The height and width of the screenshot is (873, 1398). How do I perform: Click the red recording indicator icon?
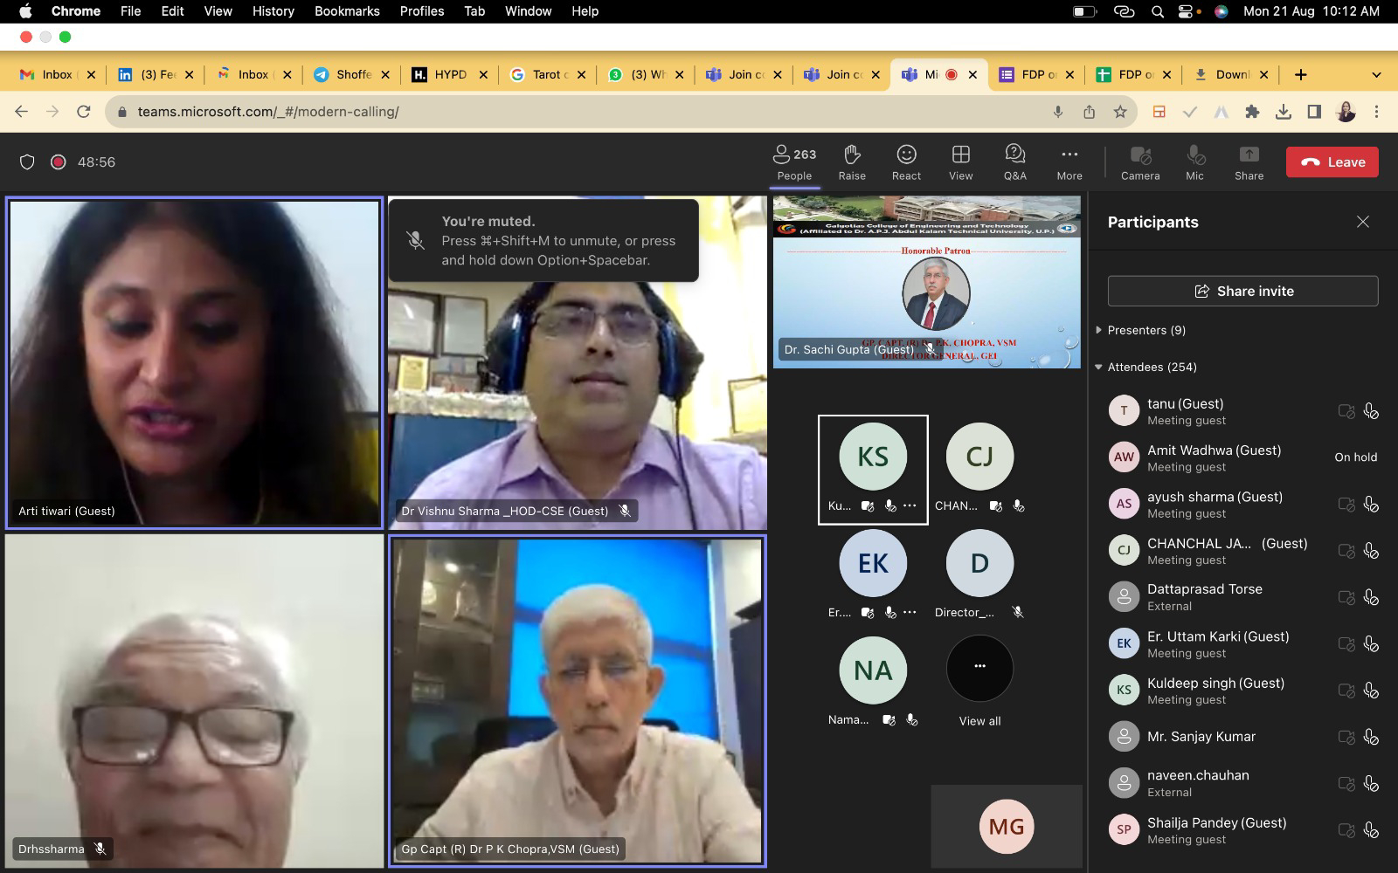point(58,162)
